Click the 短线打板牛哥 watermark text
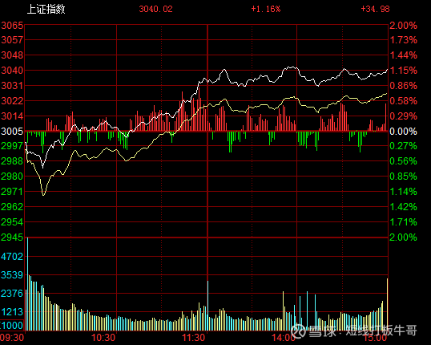Viewport: 431px width, 345px height. 381,331
